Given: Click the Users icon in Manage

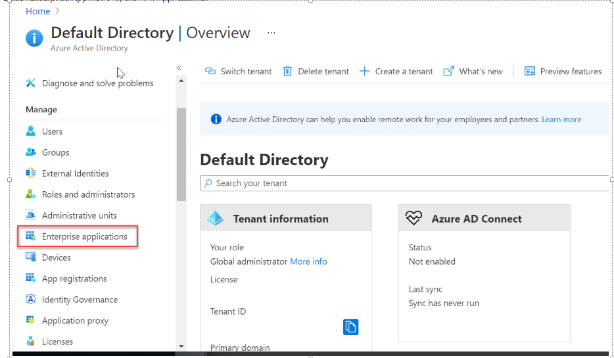Looking at the screenshot, I should click(30, 131).
